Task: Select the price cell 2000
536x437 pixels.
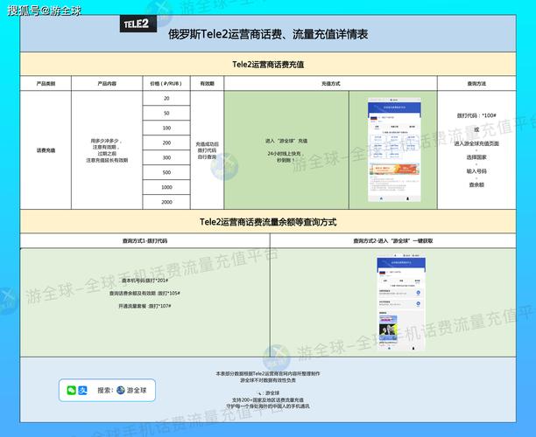Action: pyautogui.click(x=166, y=202)
